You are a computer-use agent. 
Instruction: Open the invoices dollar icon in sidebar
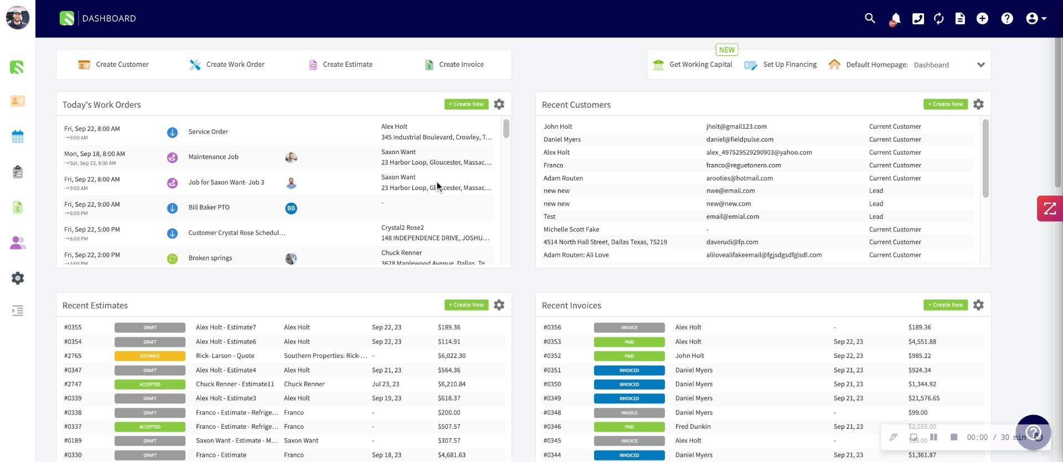coord(18,207)
